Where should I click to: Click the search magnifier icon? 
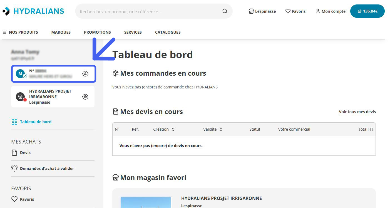click(225, 11)
